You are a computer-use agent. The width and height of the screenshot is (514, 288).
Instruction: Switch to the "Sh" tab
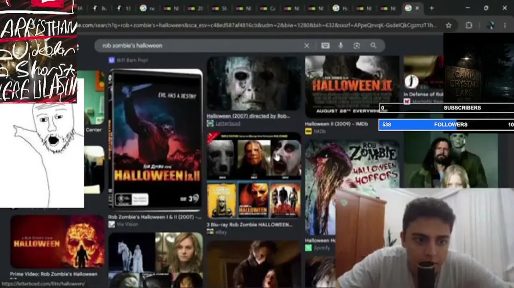[220, 8]
